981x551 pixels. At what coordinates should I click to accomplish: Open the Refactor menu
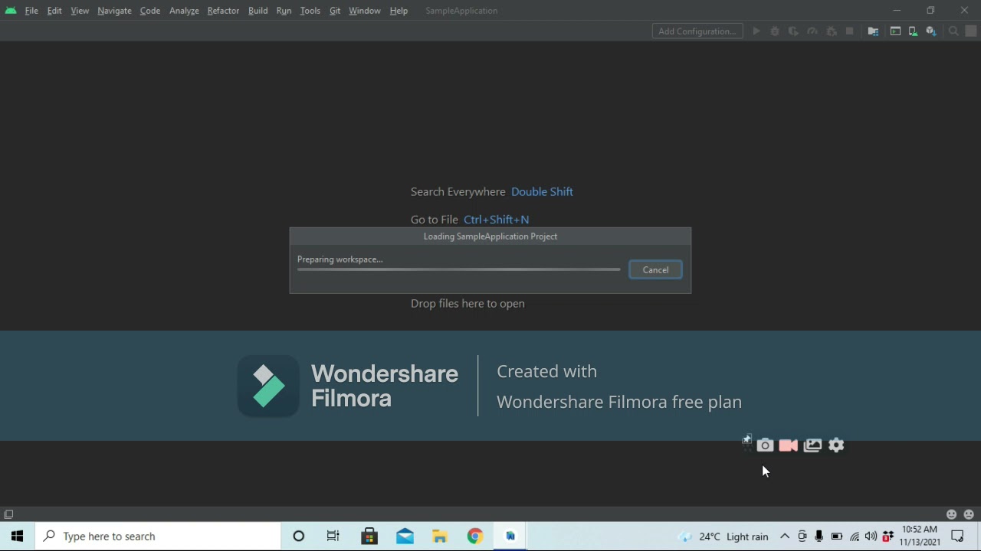pyautogui.click(x=223, y=11)
